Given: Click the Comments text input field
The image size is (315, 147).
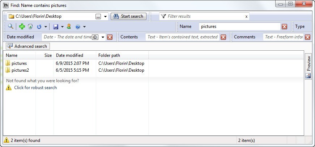Looking at the screenshot, I should [283, 37].
